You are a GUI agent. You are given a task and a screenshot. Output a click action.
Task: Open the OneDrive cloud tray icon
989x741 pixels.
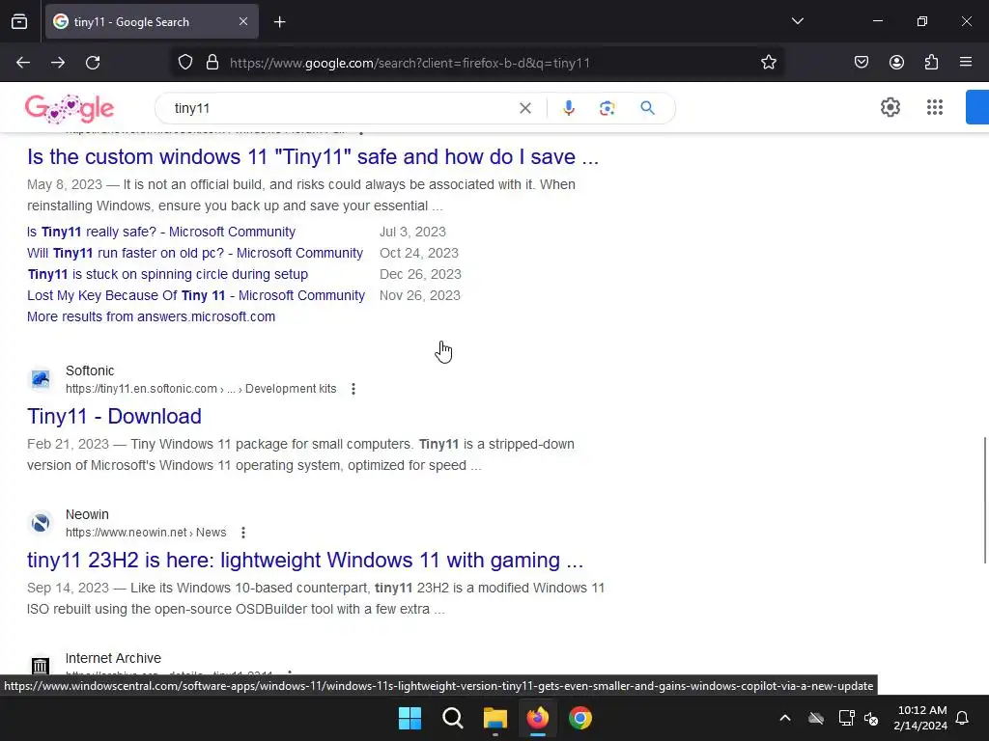816,718
